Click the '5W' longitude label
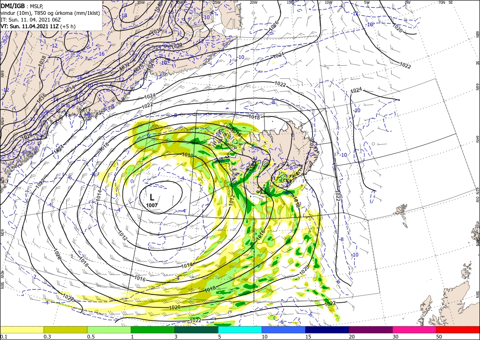 pos(367,2)
